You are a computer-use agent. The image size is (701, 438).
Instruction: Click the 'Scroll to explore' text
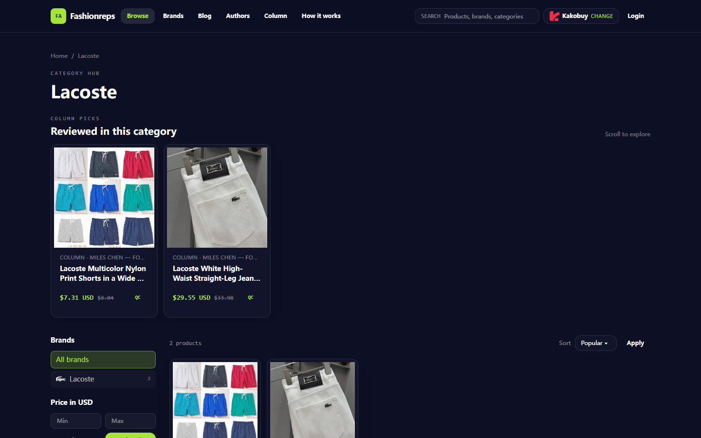click(627, 134)
